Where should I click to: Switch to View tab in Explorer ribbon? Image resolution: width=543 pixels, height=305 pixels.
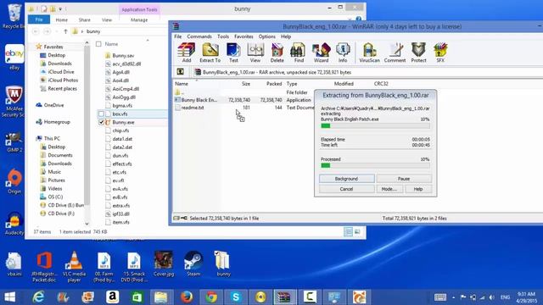pyautogui.click(x=107, y=20)
